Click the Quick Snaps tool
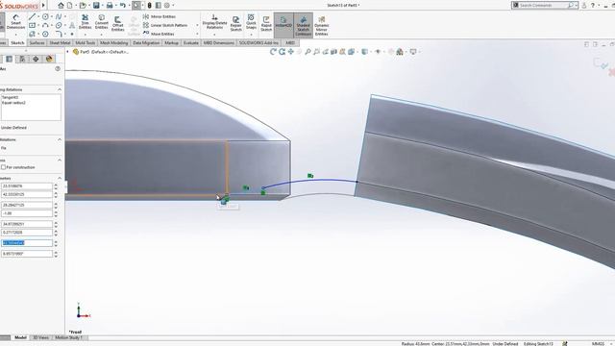 point(251,22)
